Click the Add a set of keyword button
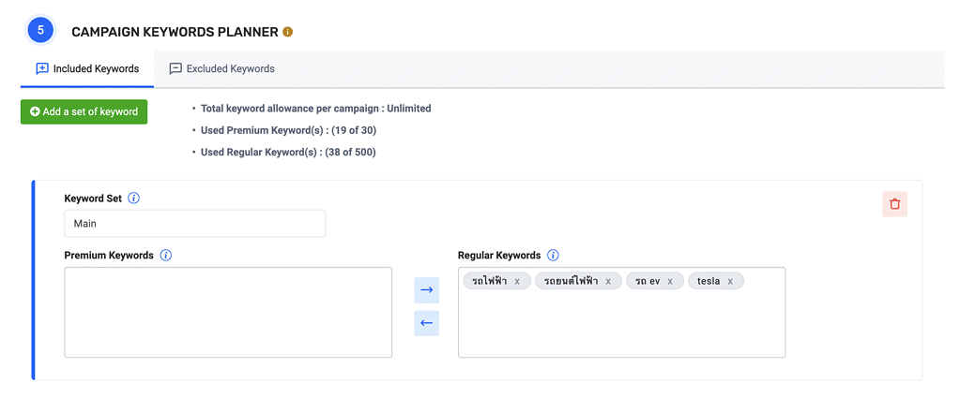This screenshot has width=960, height=398. (84, 111)
